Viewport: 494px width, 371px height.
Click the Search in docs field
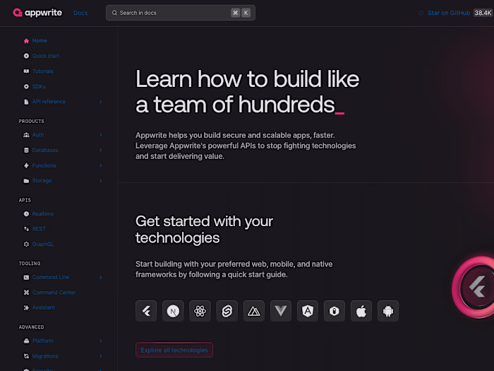coord(181,13)
